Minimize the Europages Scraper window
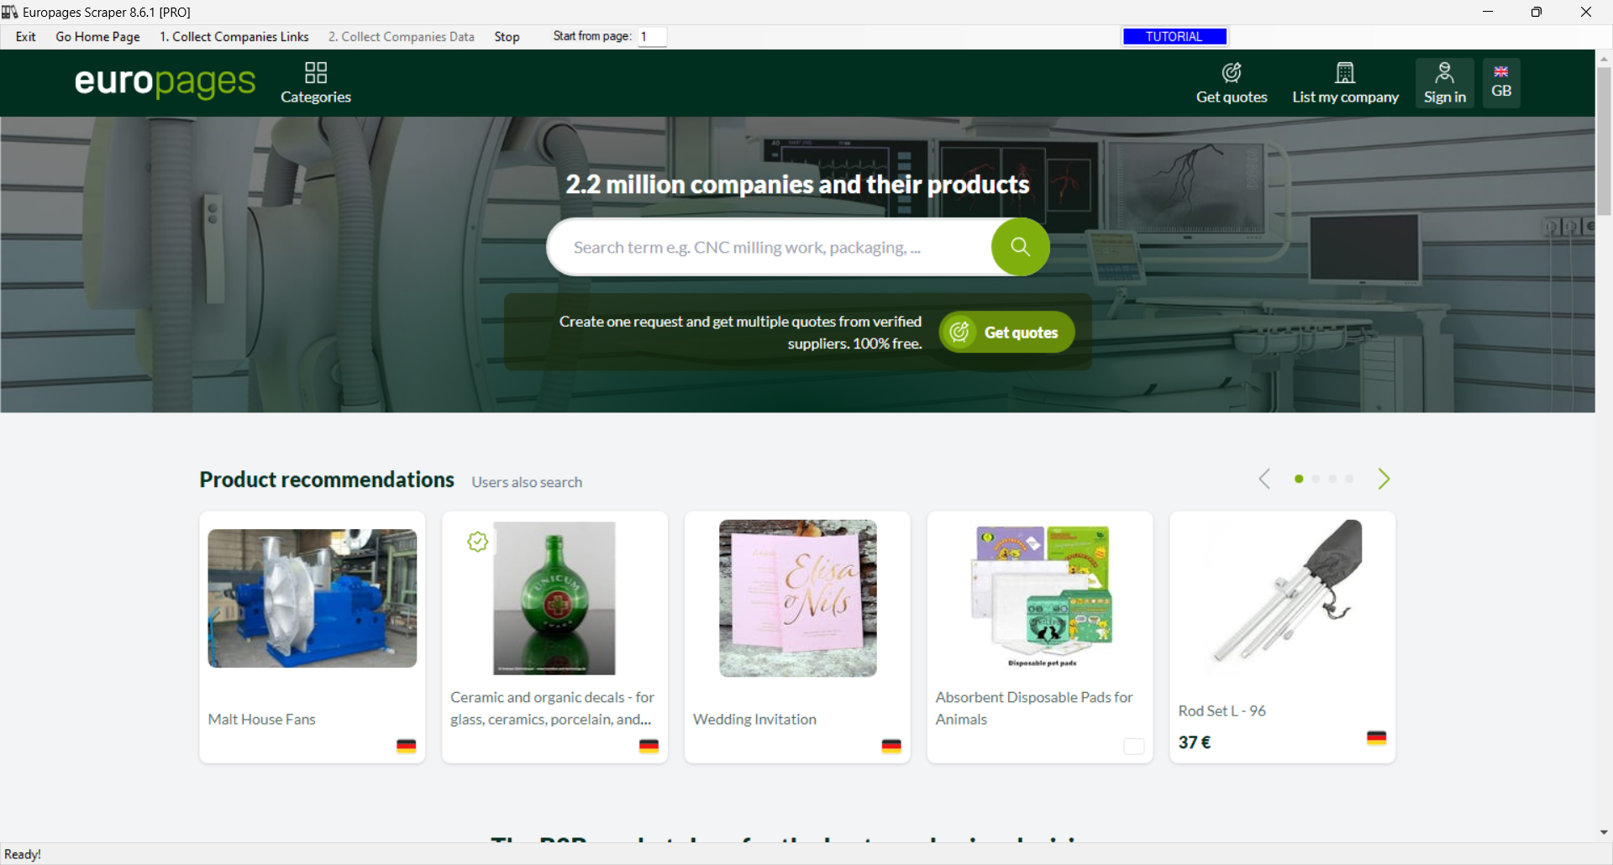The height and width of the screenshot is (865, 1613). [x=1488, y=12]
